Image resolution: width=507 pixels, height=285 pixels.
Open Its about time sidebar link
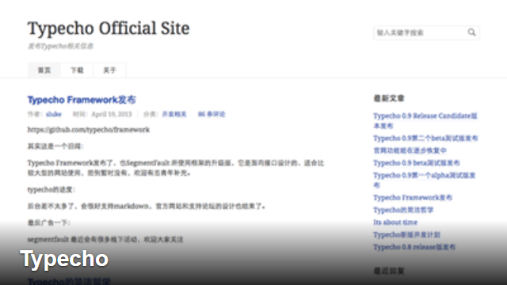(x=395, y=222)
